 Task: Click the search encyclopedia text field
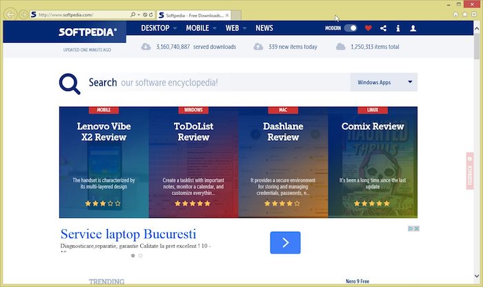233,83
